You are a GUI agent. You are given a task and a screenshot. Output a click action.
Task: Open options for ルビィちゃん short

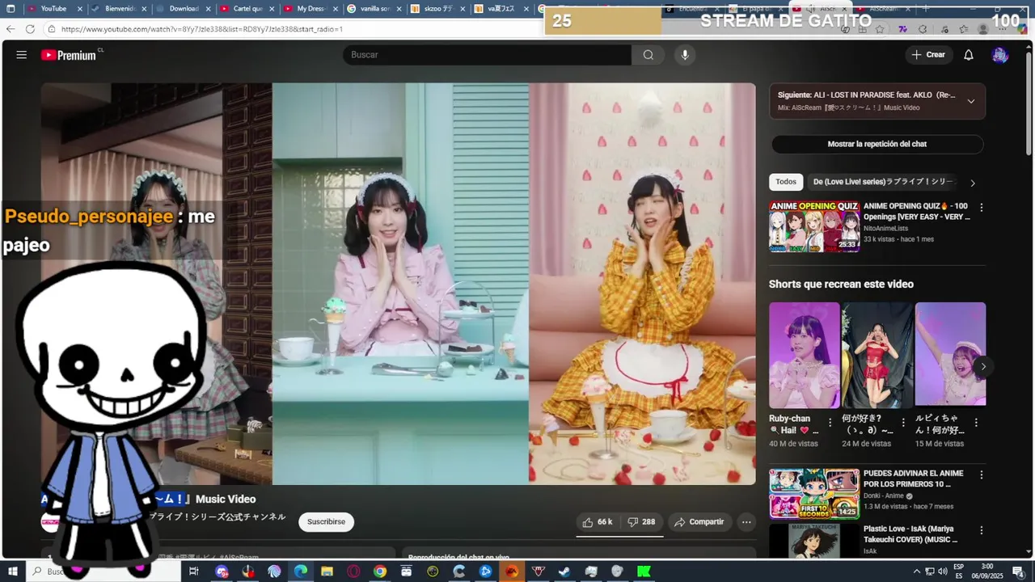pos(976,422)
